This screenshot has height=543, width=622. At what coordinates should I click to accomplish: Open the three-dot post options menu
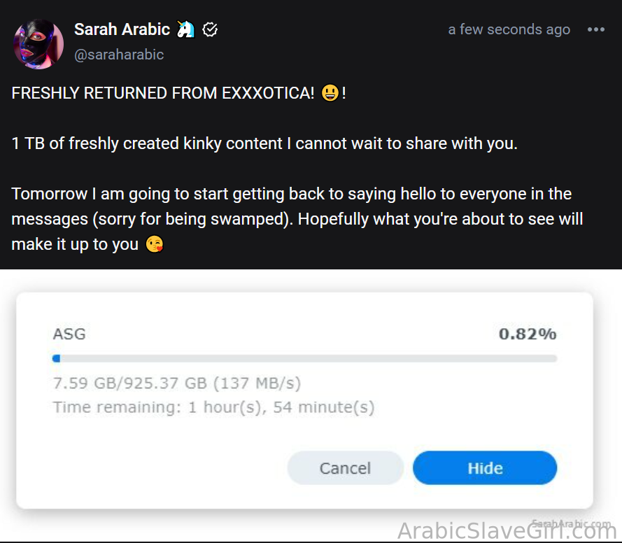[596, 29]
